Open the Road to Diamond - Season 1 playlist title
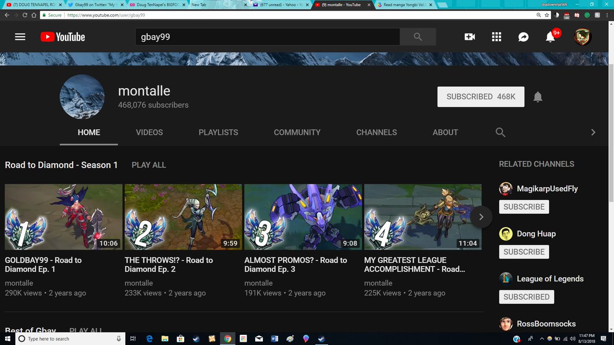The width and height of the screenshot is (614, 345). pyautogui.click(x=61, y=165)
